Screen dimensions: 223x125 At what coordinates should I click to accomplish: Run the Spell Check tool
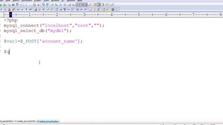tap(17, 5)
